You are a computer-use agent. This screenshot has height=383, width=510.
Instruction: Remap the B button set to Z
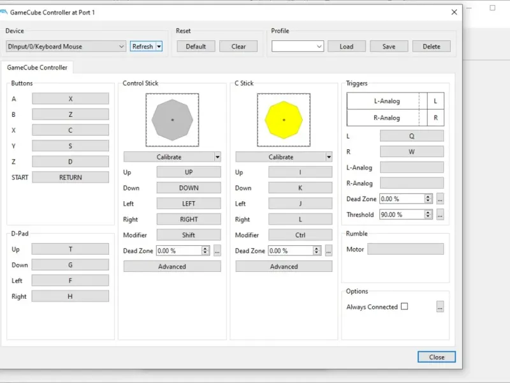(70, 114)
